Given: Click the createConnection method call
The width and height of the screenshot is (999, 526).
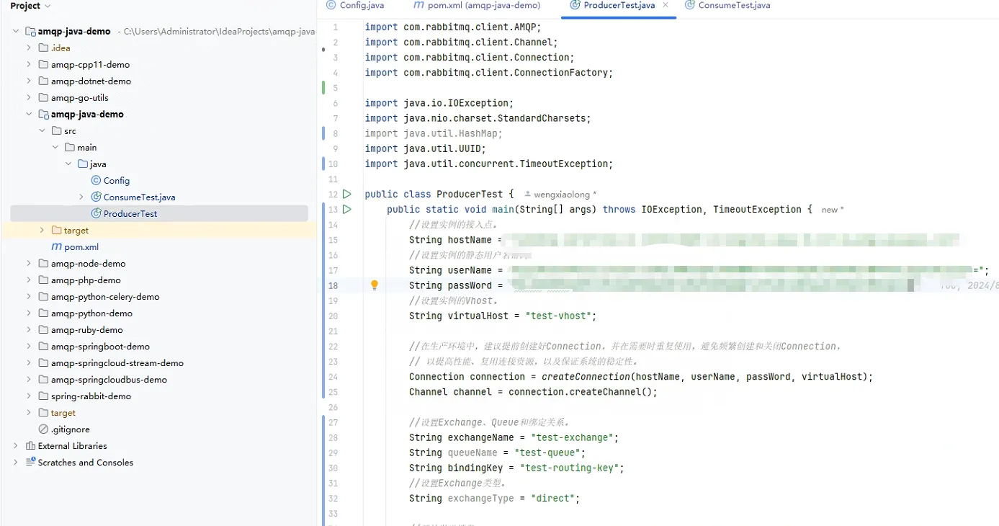Looking at the screenshot, I should [586, 377].
